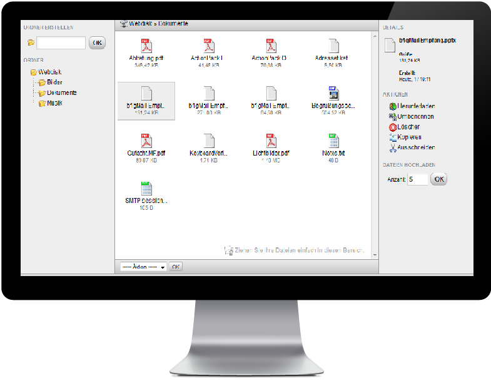
Task: Select the SMTP text file icon
Action: 146,188
